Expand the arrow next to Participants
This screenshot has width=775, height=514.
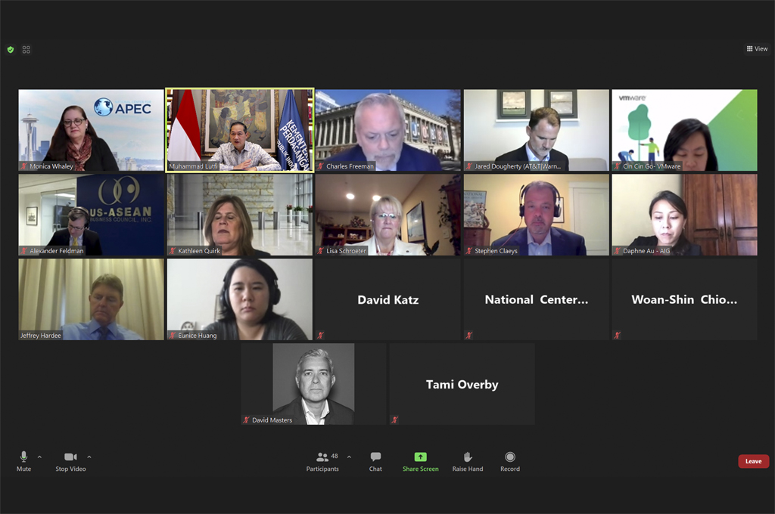click(x=349, y=457)
